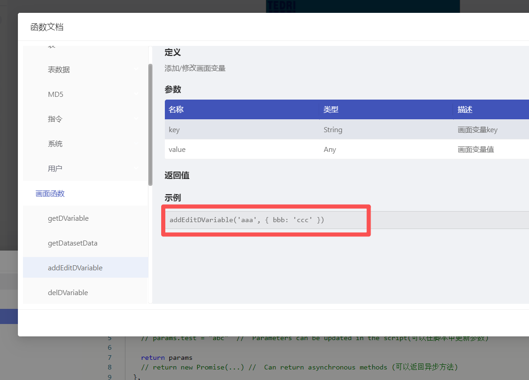
Task: Select getDatasetData in the sidebar
Action: 73,243
